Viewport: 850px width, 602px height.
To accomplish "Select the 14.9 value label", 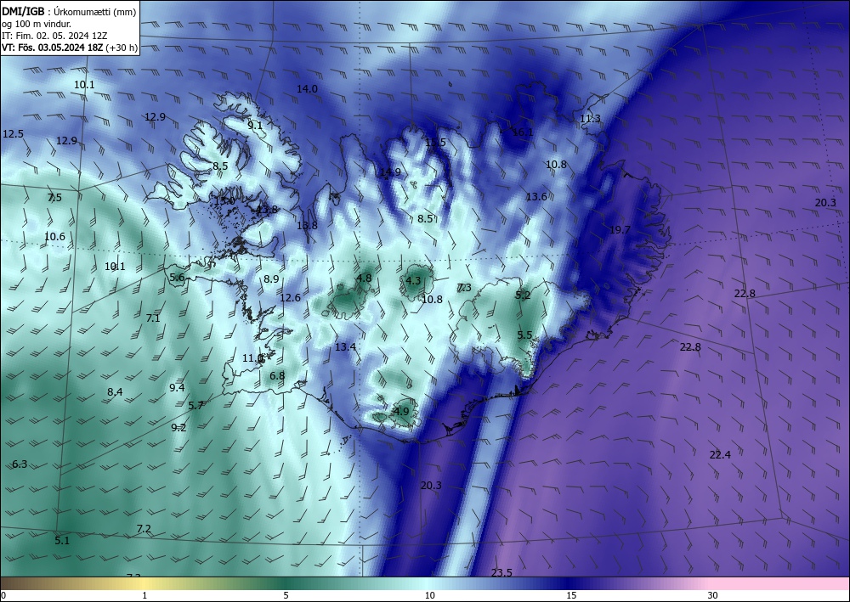I will 390,172.
